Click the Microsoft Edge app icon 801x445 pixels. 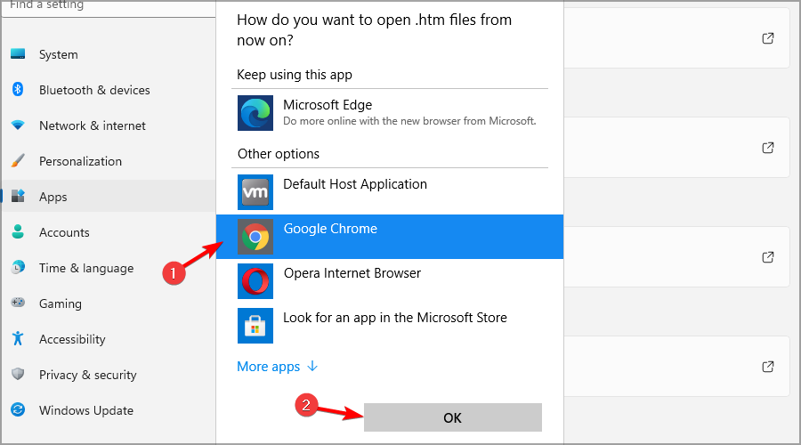tap(255, 113)
